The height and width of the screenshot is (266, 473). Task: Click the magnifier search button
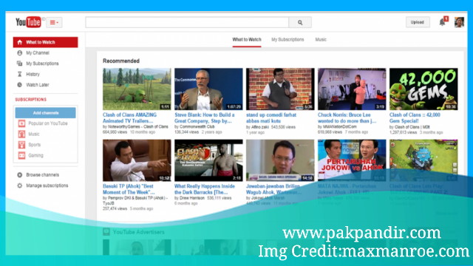point(300,22)
